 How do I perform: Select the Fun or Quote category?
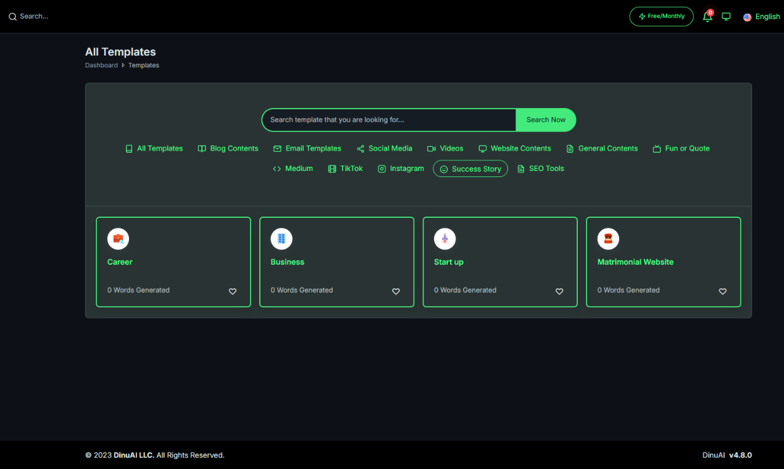681,149
